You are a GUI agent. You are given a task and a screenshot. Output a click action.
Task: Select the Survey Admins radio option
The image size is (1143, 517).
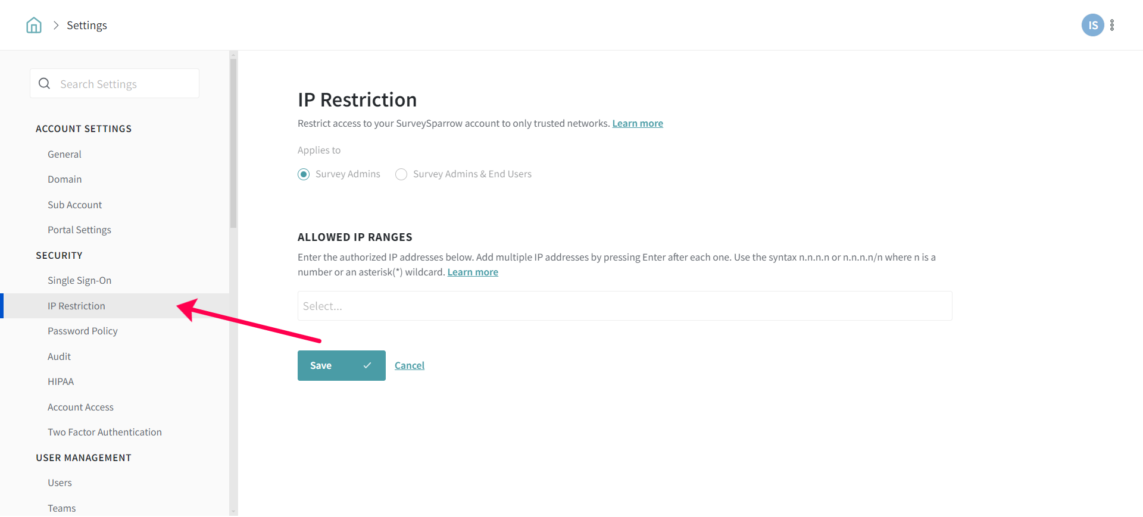tap(304, 174)
